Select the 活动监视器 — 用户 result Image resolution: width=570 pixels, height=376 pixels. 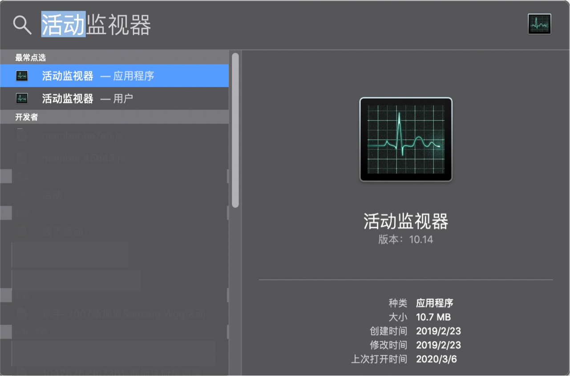(x=114, y=98)
